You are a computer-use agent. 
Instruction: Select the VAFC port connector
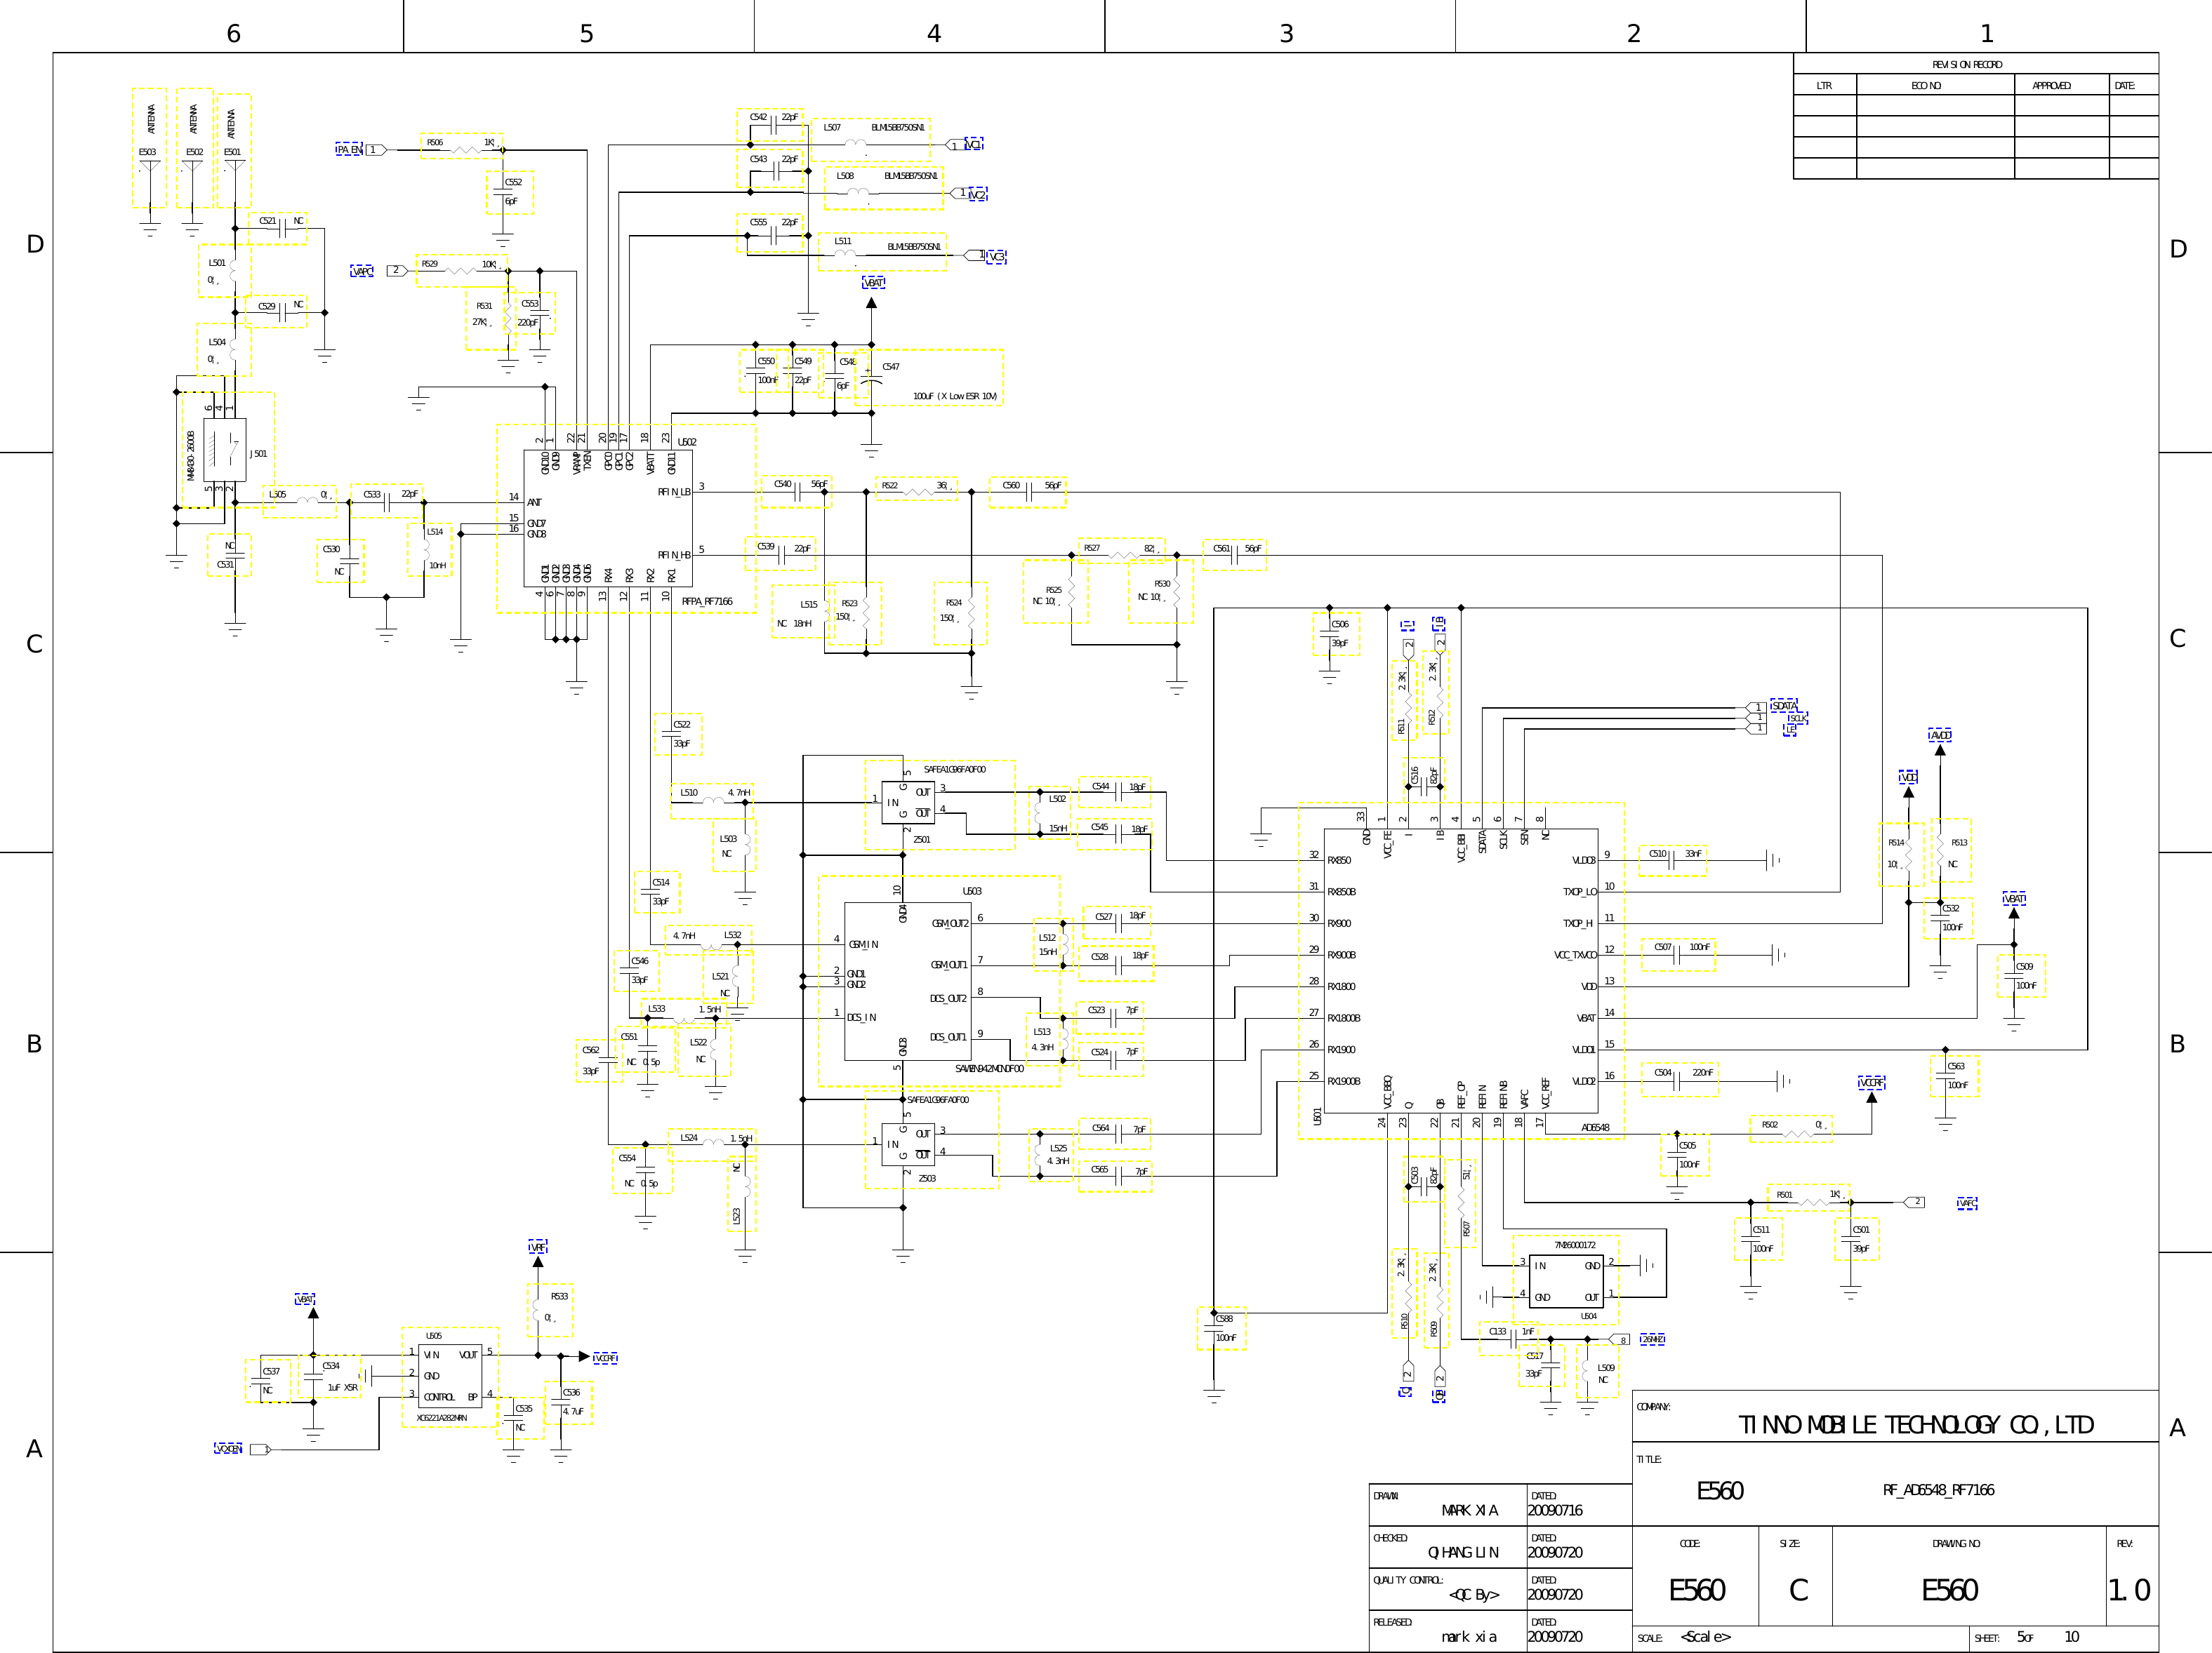pyautogui.click(x=1913, y=1203)
